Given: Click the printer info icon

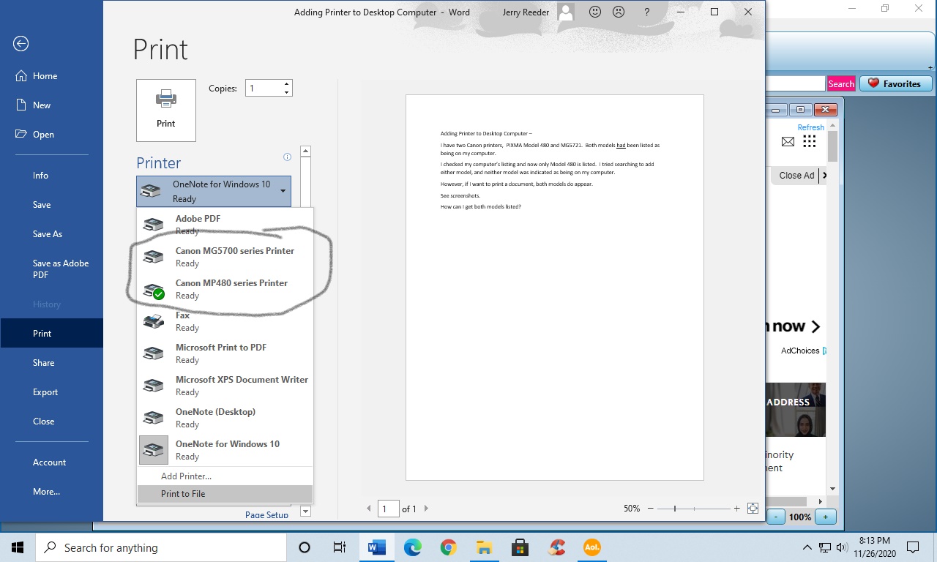Looking at the screenshot, I should point(287,157).
